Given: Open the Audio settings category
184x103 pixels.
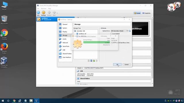Looking at the screenshot, I should pyautogui.click(x=65, y=39).
